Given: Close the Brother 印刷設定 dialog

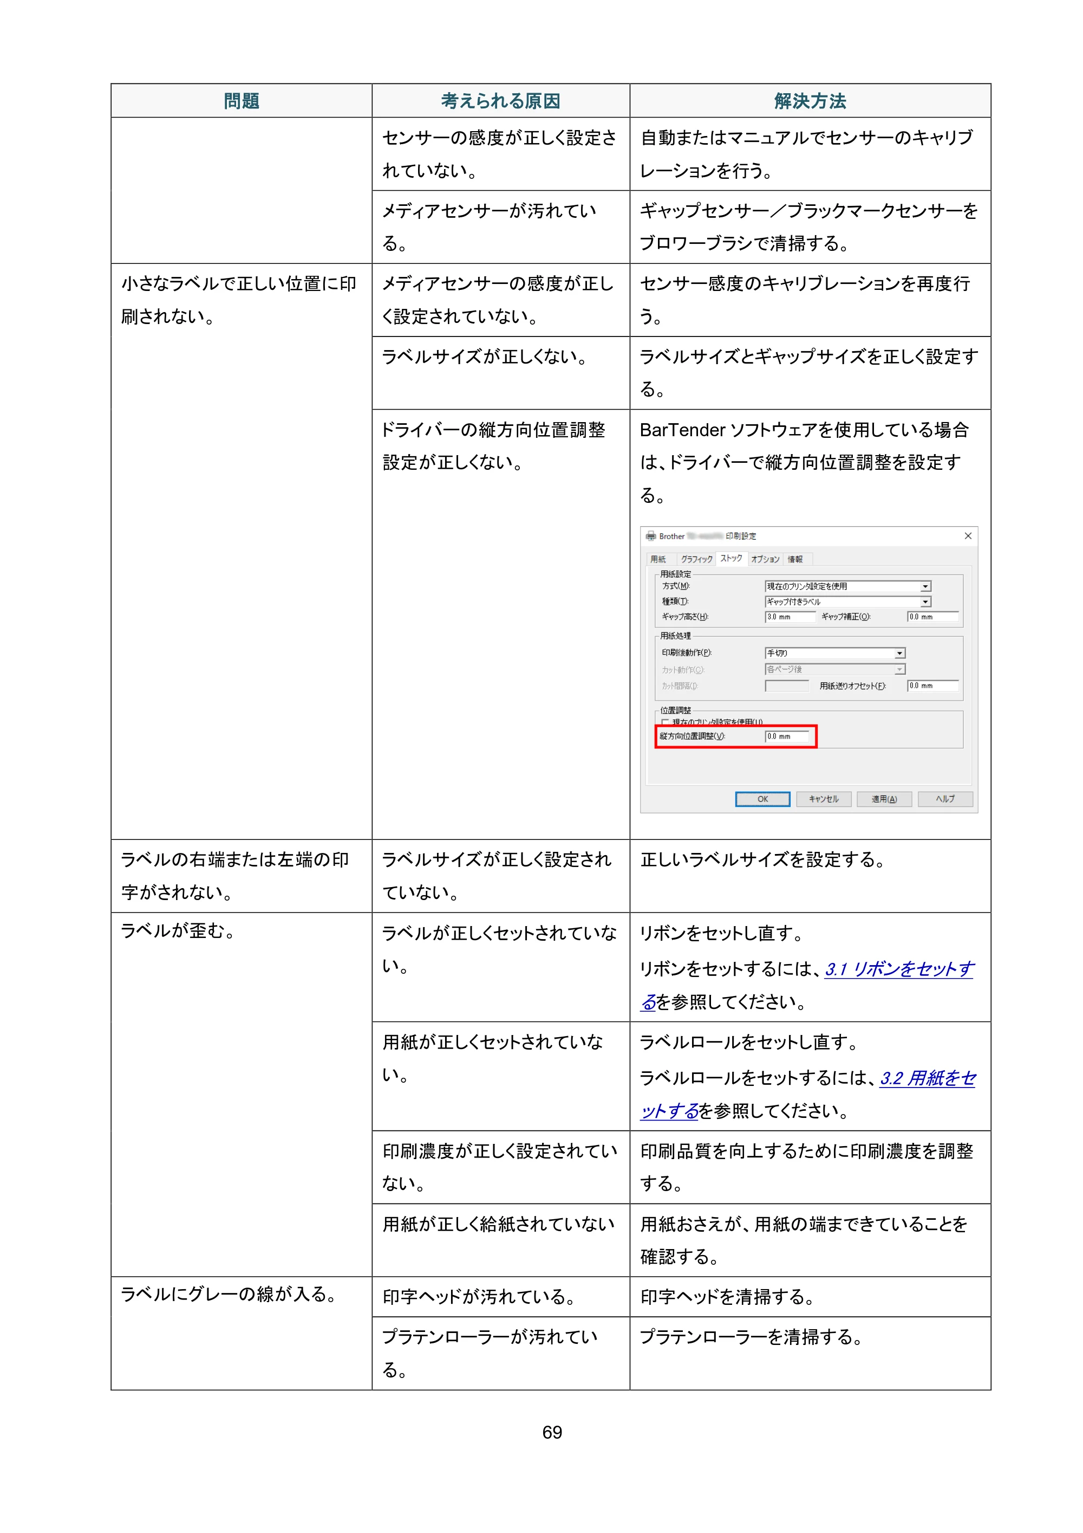Looking at the screenshot, I should [x=968, y=536].
